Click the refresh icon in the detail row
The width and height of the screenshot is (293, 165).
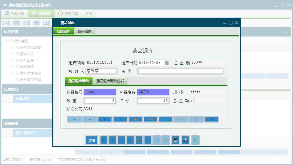click(211, 119)
